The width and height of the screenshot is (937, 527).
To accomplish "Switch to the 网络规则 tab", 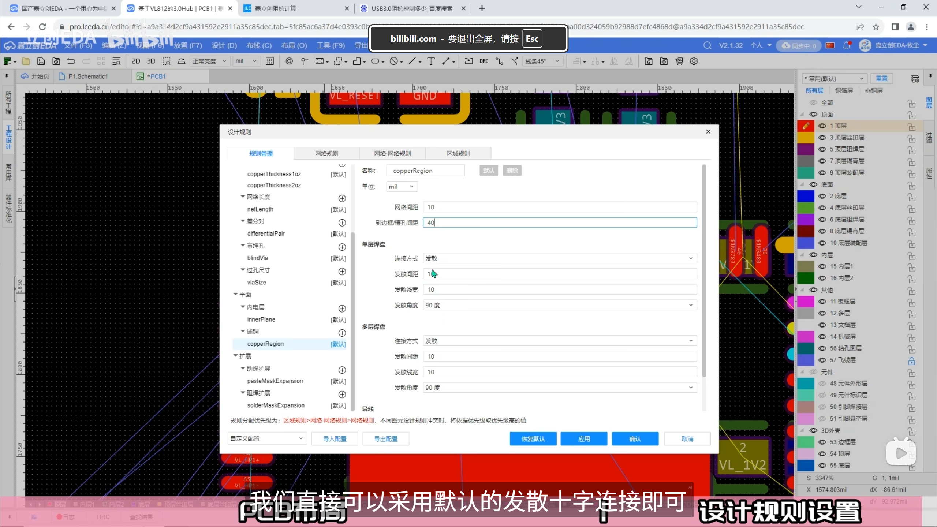I will (326, 153).
